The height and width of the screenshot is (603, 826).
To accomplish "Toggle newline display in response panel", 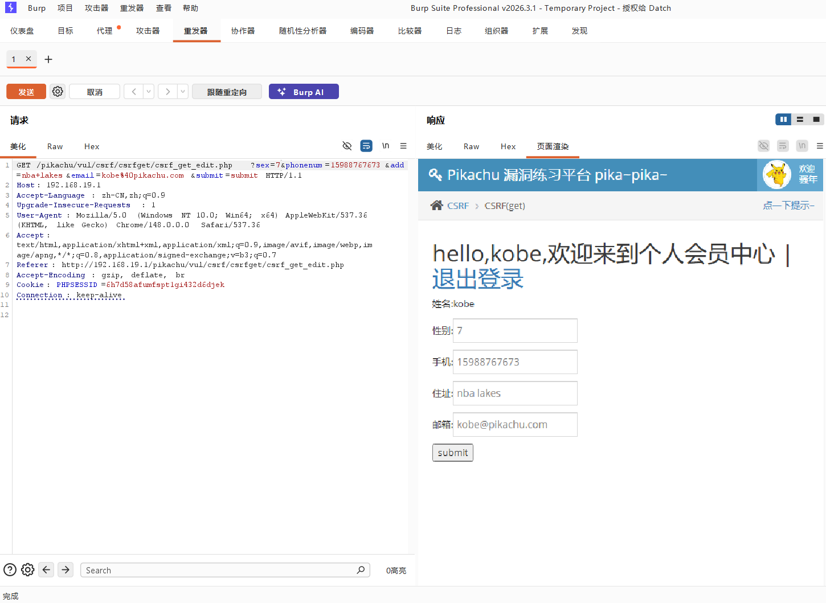I will (x=802, y=146).
